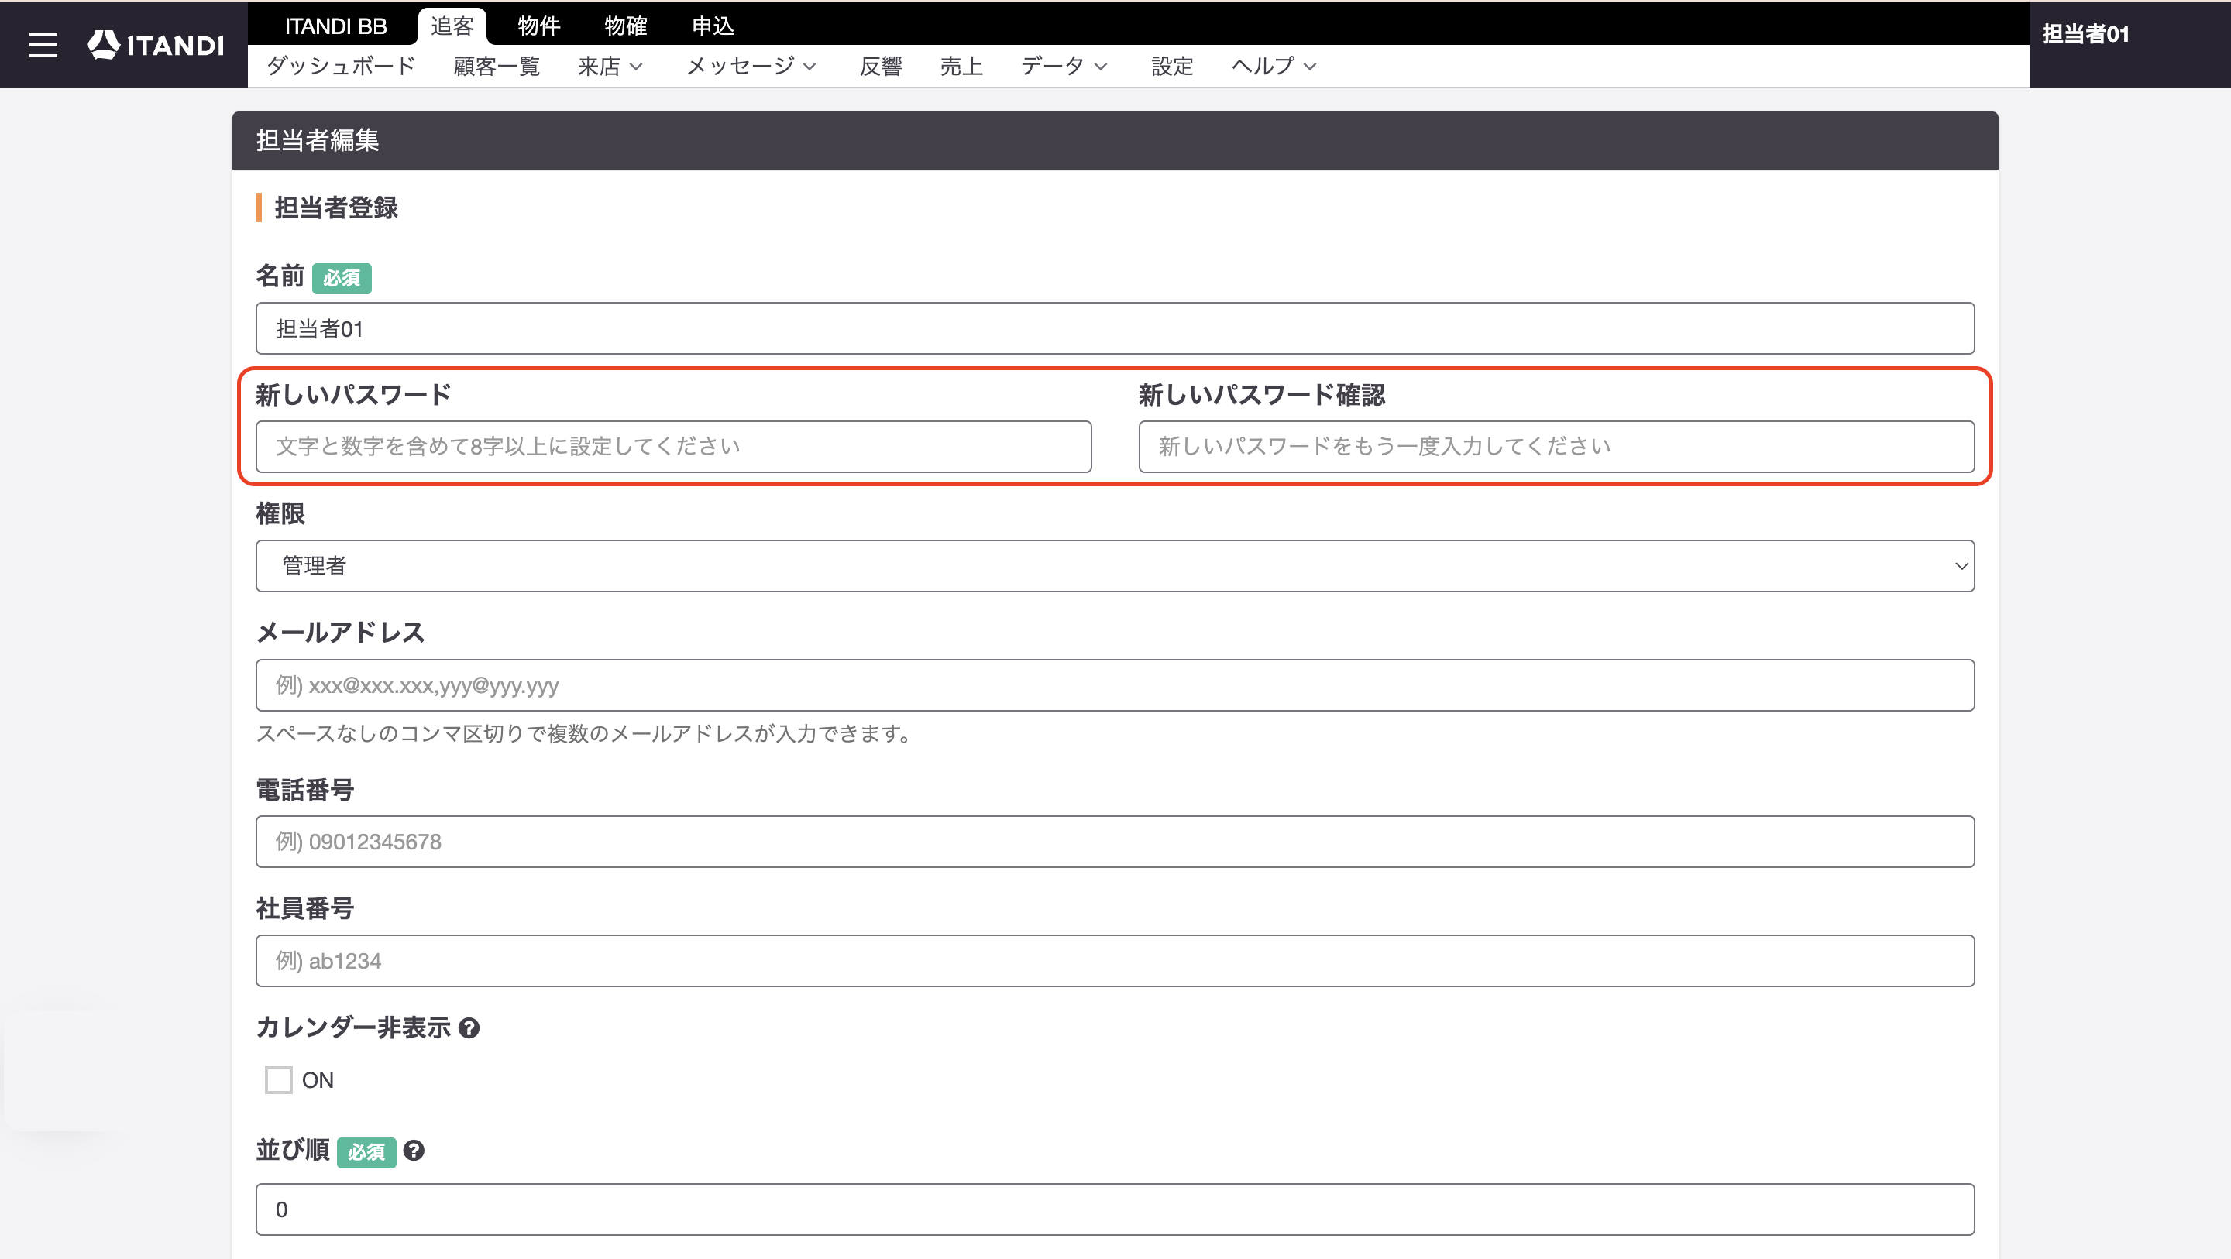Screen dimensions: 2231x1259
Task: Click help icon next to 並び順
Action: (x=414, y=1151)
